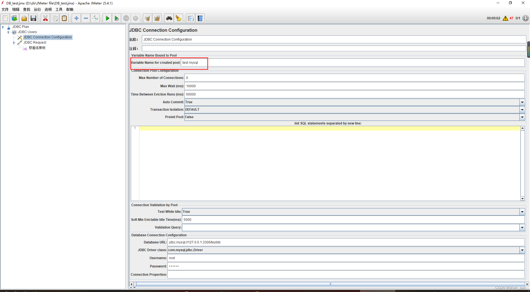Image resolution: width=530 pixels, height=292 pixels.
Task: Open the JDBC Driver class dropdown
Action: [522, 250]
